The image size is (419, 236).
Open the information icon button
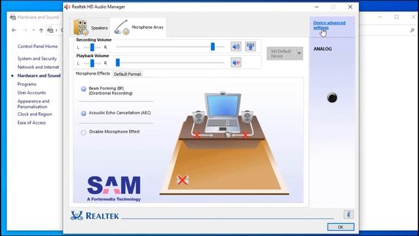(x=348, y=214)
